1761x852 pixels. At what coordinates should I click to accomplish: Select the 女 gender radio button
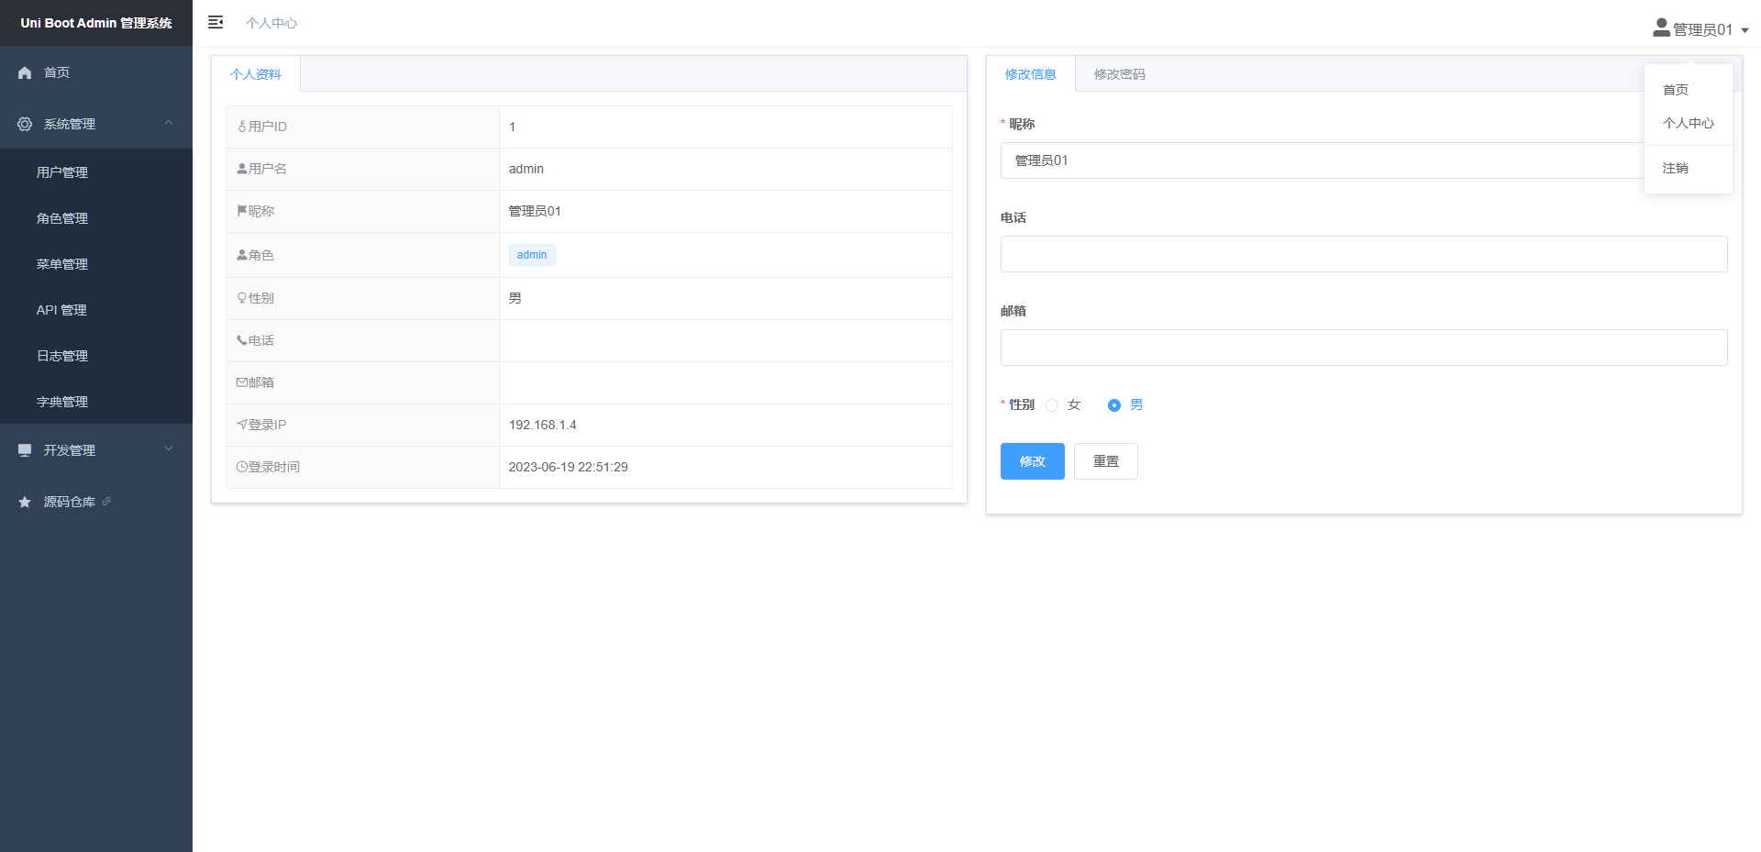1052,405
